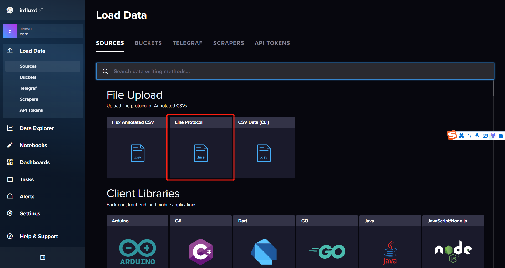Click the search magnifier icon
The height and width of the screenshot is (268, 505).
(x=105, y=71)
